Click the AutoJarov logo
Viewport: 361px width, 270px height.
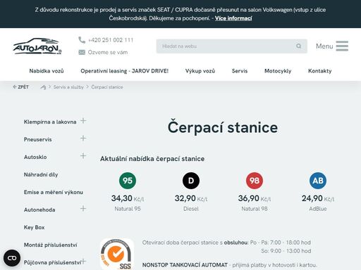(x=37, y=46)
